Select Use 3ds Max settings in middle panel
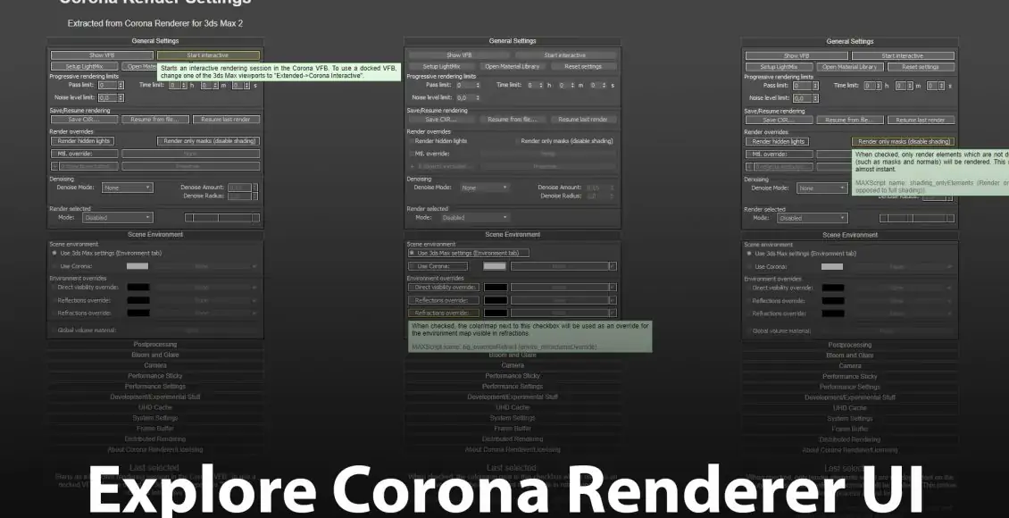The height and width of the screenshot is (518, 1009). click(x=412, y=253)
